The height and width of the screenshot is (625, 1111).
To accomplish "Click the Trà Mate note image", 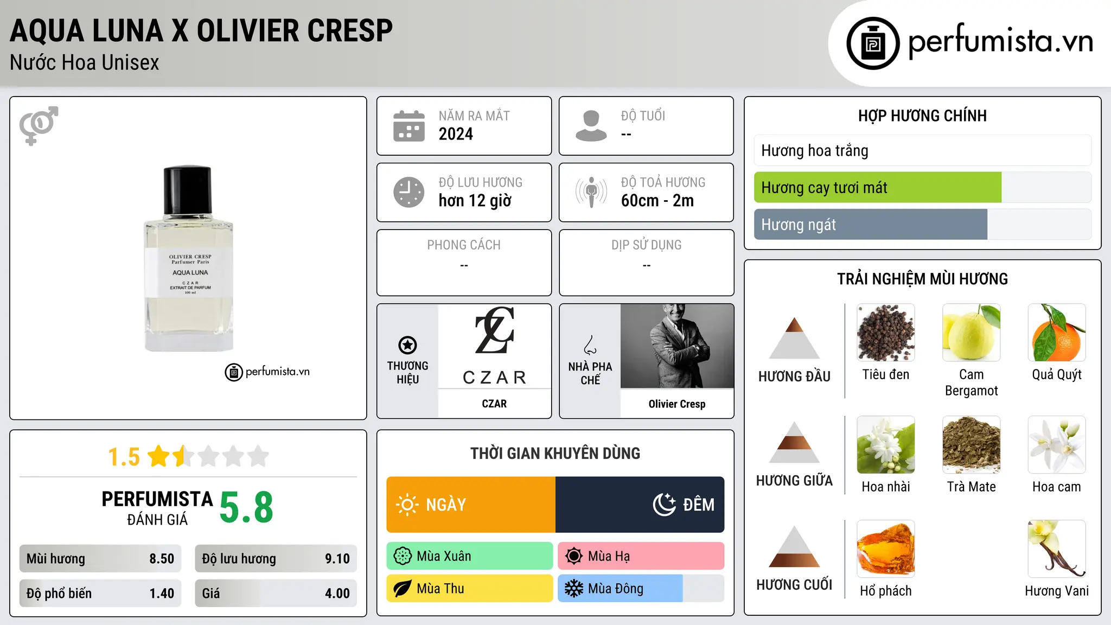I will (x=972, y=445).
